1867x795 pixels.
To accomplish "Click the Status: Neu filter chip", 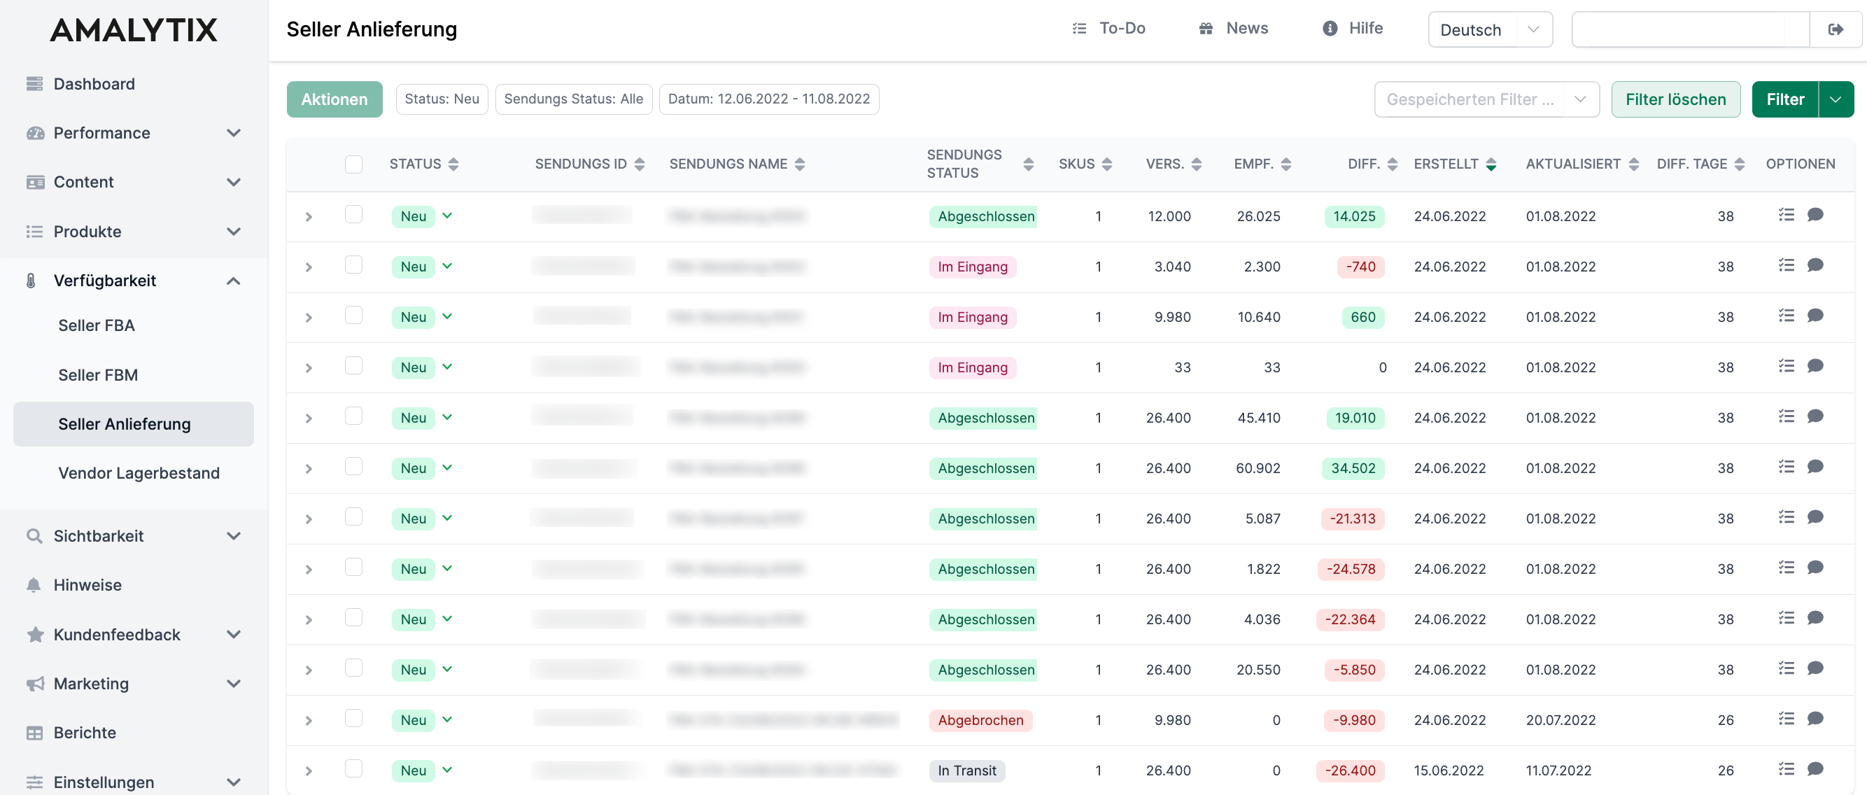I will tap(442, 99).
